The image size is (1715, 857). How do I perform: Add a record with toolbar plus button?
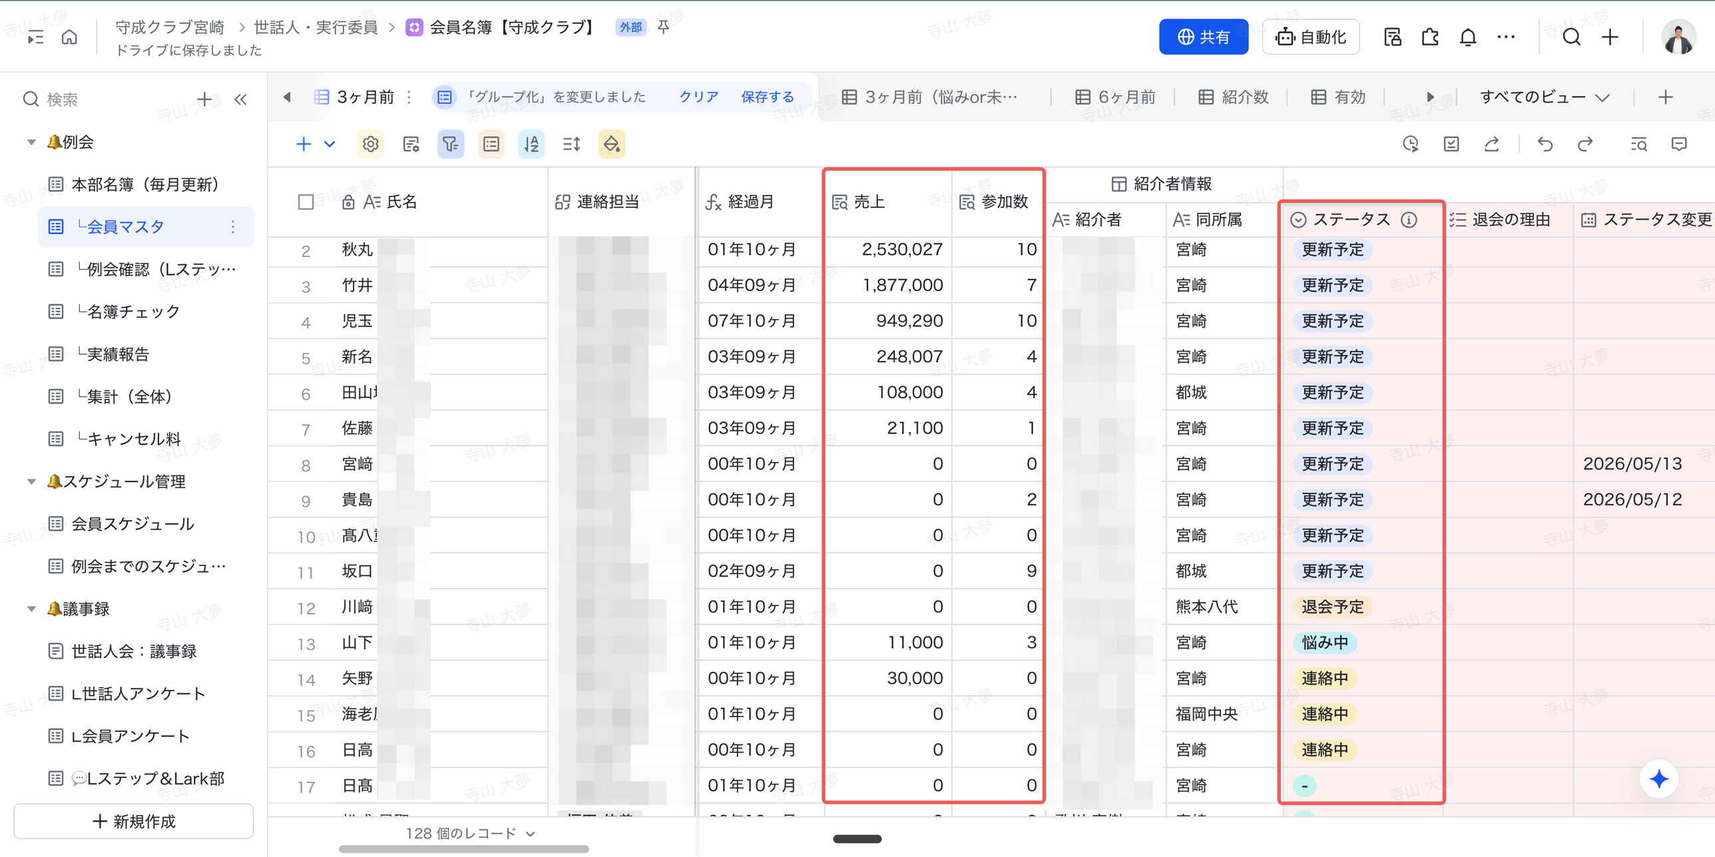click(304, 144)
